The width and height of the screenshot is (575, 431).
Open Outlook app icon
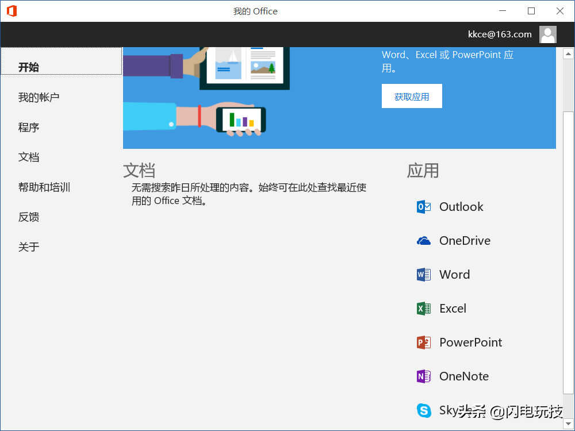[x=424, y=207]
